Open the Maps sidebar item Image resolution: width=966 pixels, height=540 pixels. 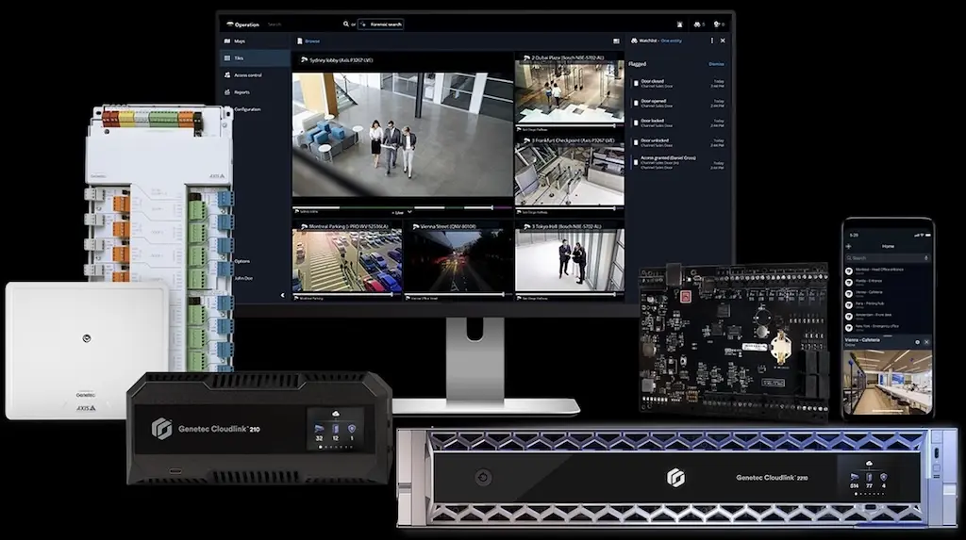tap(255, 41)
